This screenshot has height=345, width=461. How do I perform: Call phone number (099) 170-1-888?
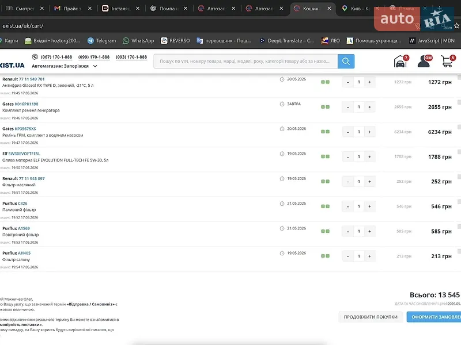[x=94, y=57]
